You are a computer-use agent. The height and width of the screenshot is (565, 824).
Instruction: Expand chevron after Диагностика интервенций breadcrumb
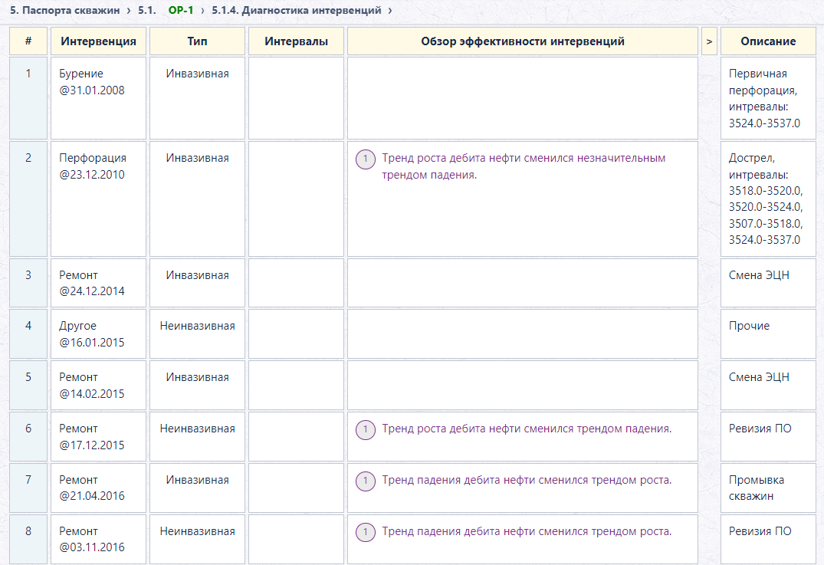pos(390,10)
